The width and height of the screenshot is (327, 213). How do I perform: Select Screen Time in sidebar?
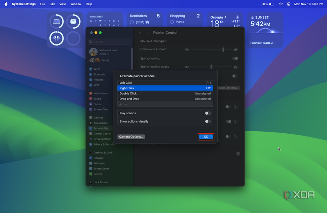point(99,109)
